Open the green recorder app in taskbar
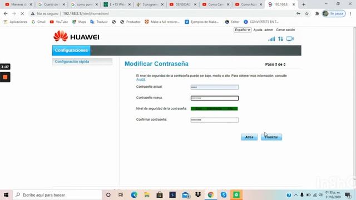Viewport: 356px width, 200px height. (x=236, y=195)
